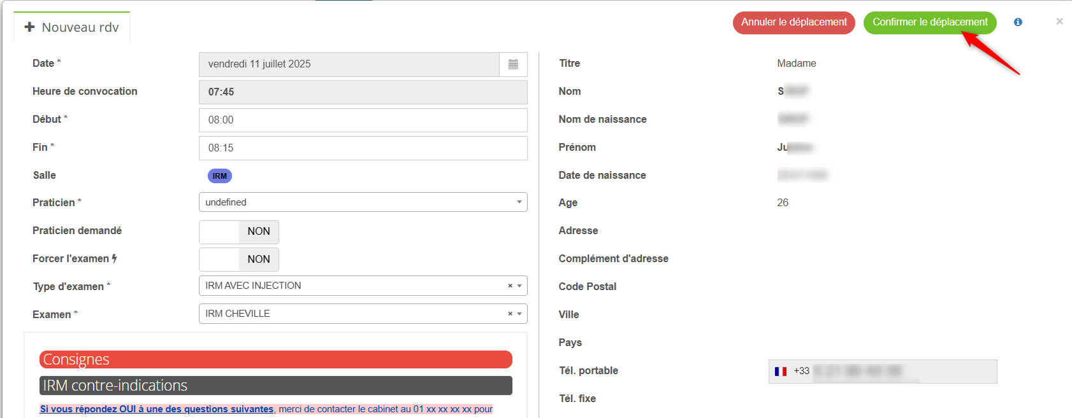Screen dimensions: 1072x418
Task: Clear the IRM CHEVILLE exam selection
Action: point(510,314)
